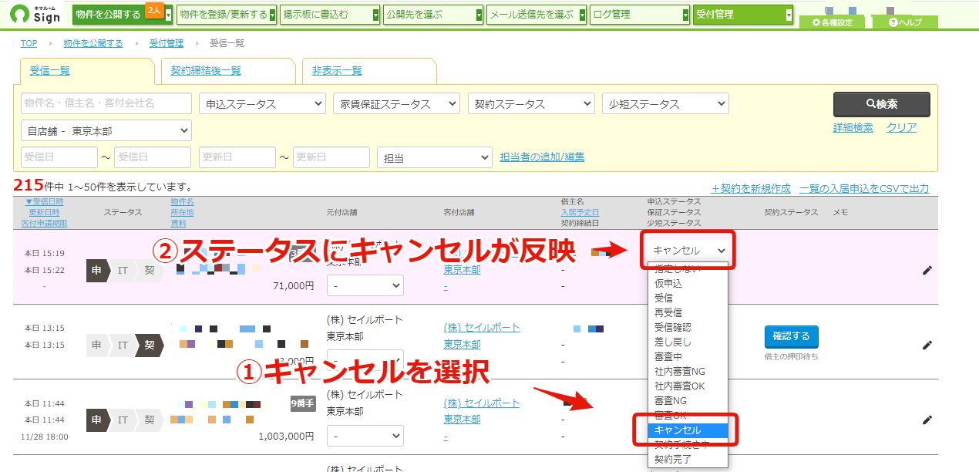
Task: Click the 9番手 badge in the 11:44 row
Action: [303, 403]
